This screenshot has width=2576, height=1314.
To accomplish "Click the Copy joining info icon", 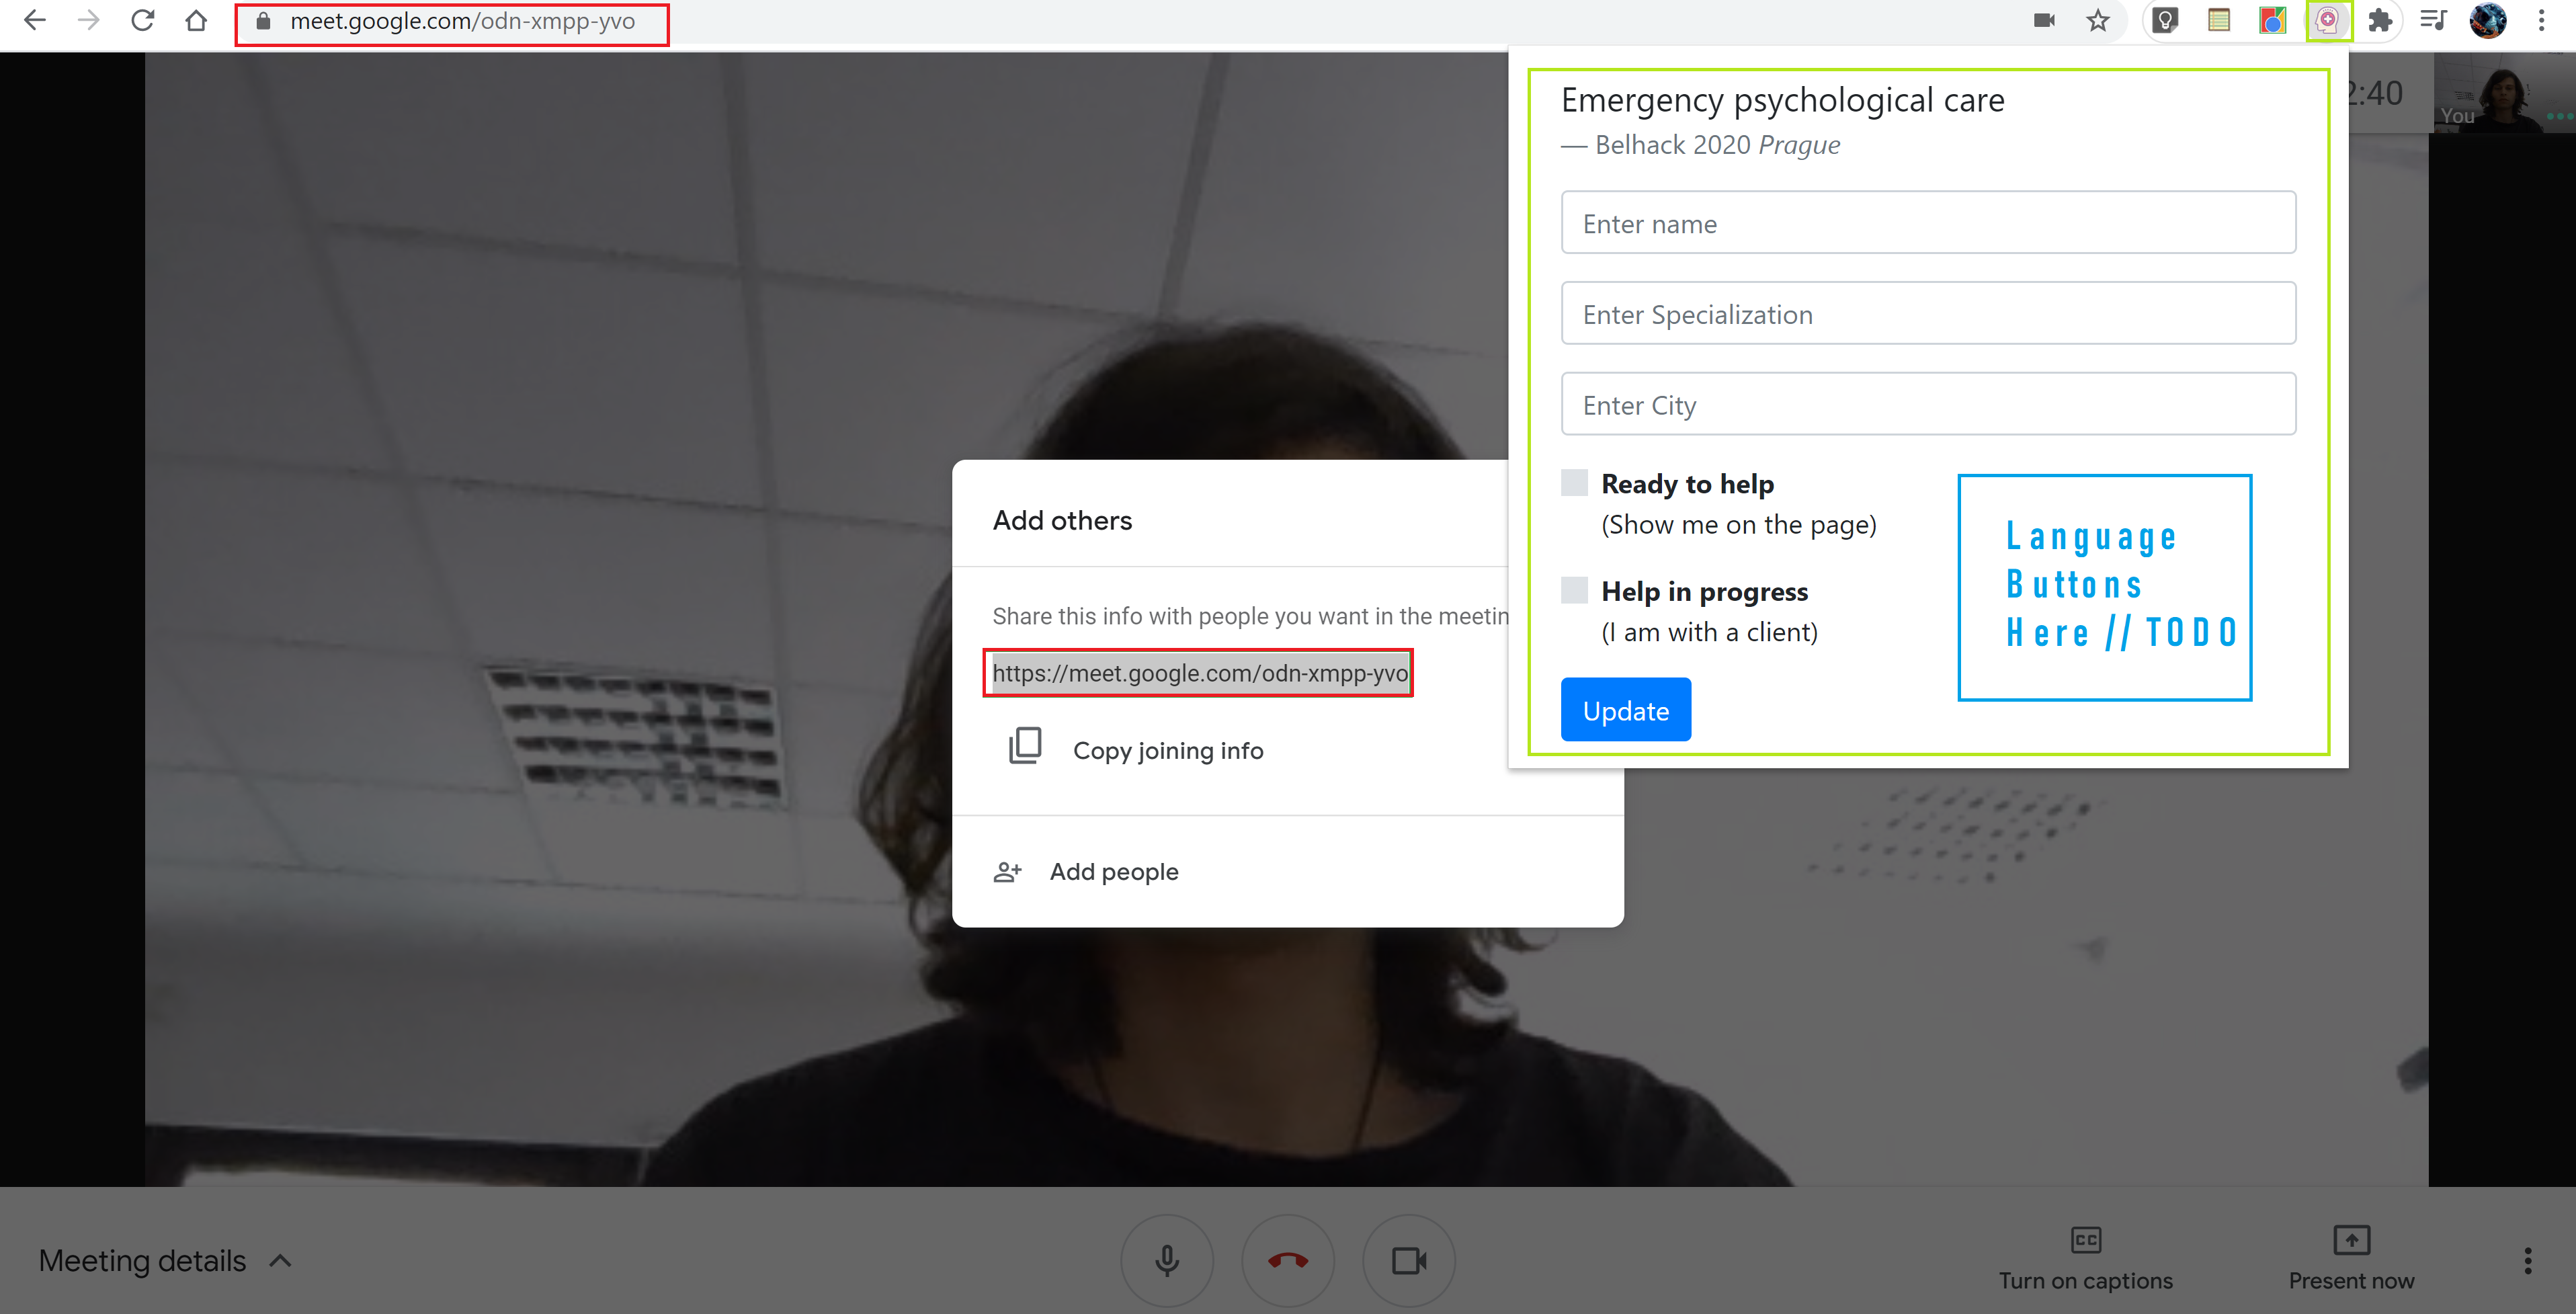I will (x=1024, y=749).
